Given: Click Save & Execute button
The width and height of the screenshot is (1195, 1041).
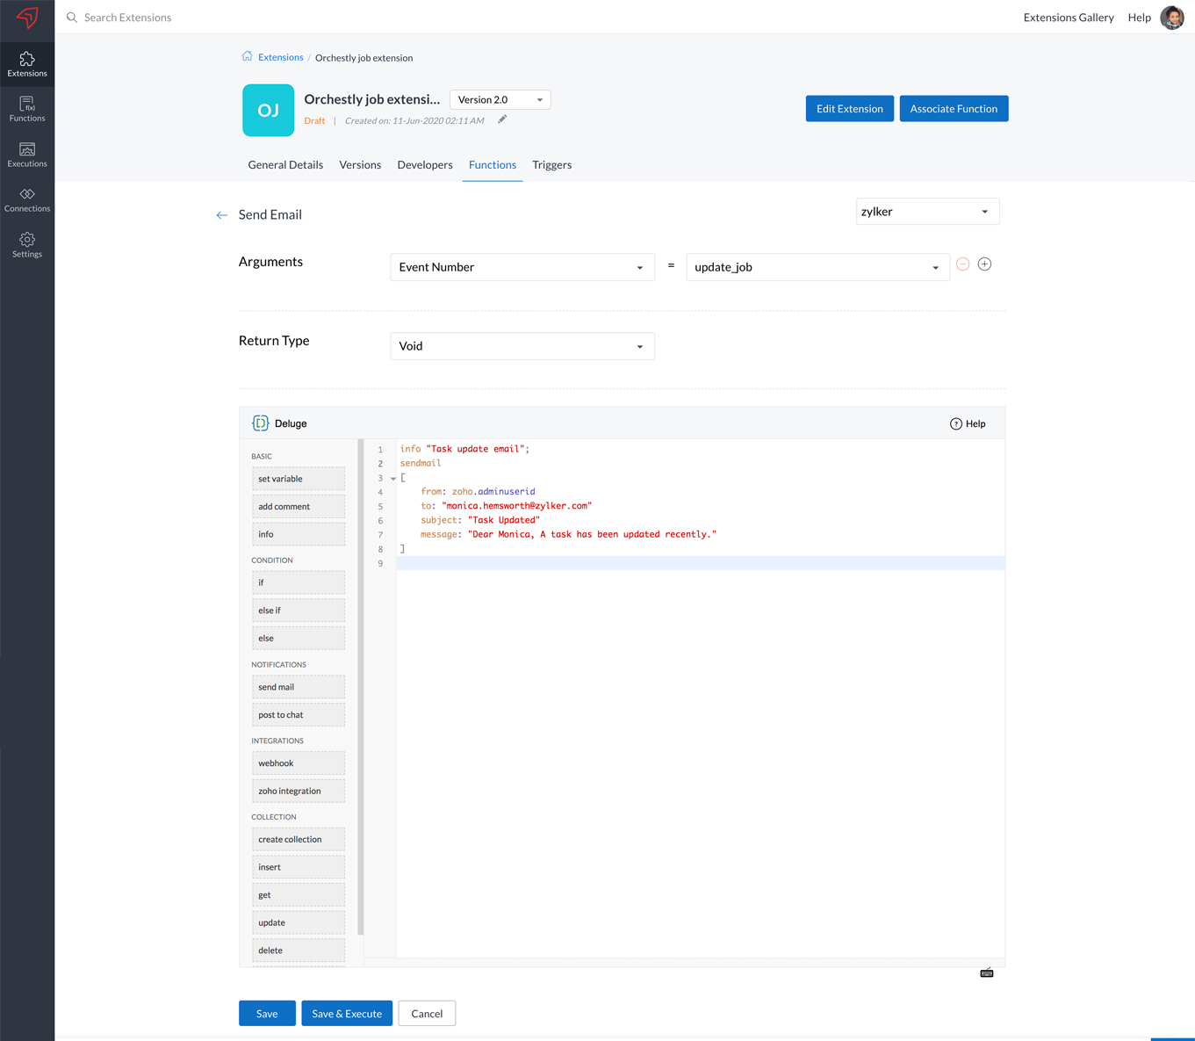Looking at the screenshot, I should click(347, 1013).
